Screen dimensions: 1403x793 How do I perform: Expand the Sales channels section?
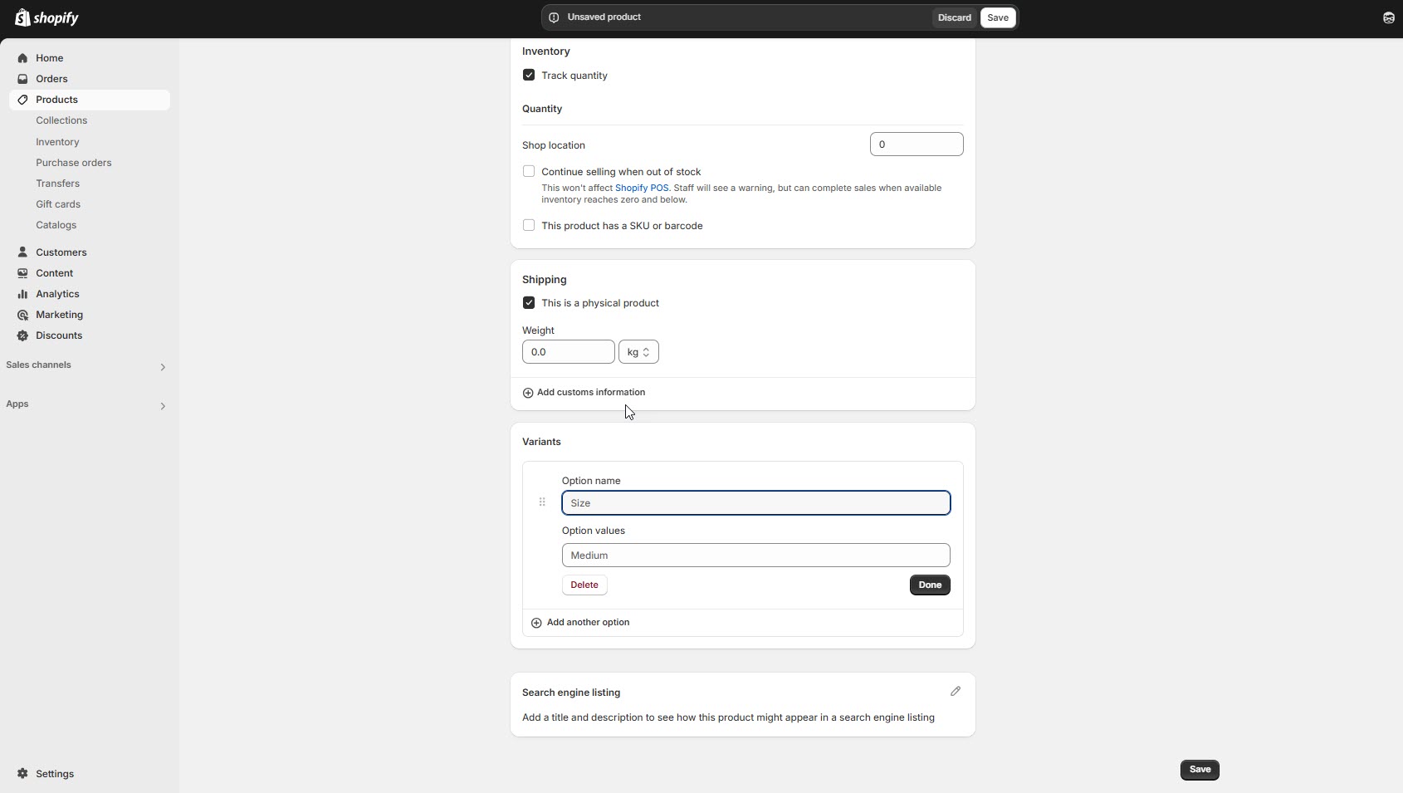tap(163, 366)
